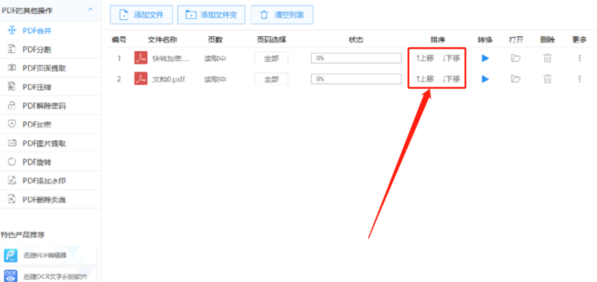The height and width of the screenshot is (282, 597).
Task: Open PDF旋转 in the sidebar
Action: [50, 162]
